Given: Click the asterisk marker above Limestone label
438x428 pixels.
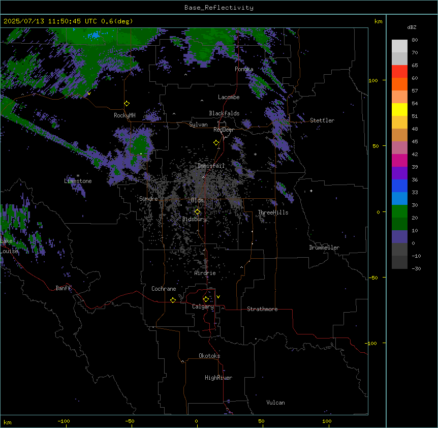Looking at the screenshot, I should point(78,176).
